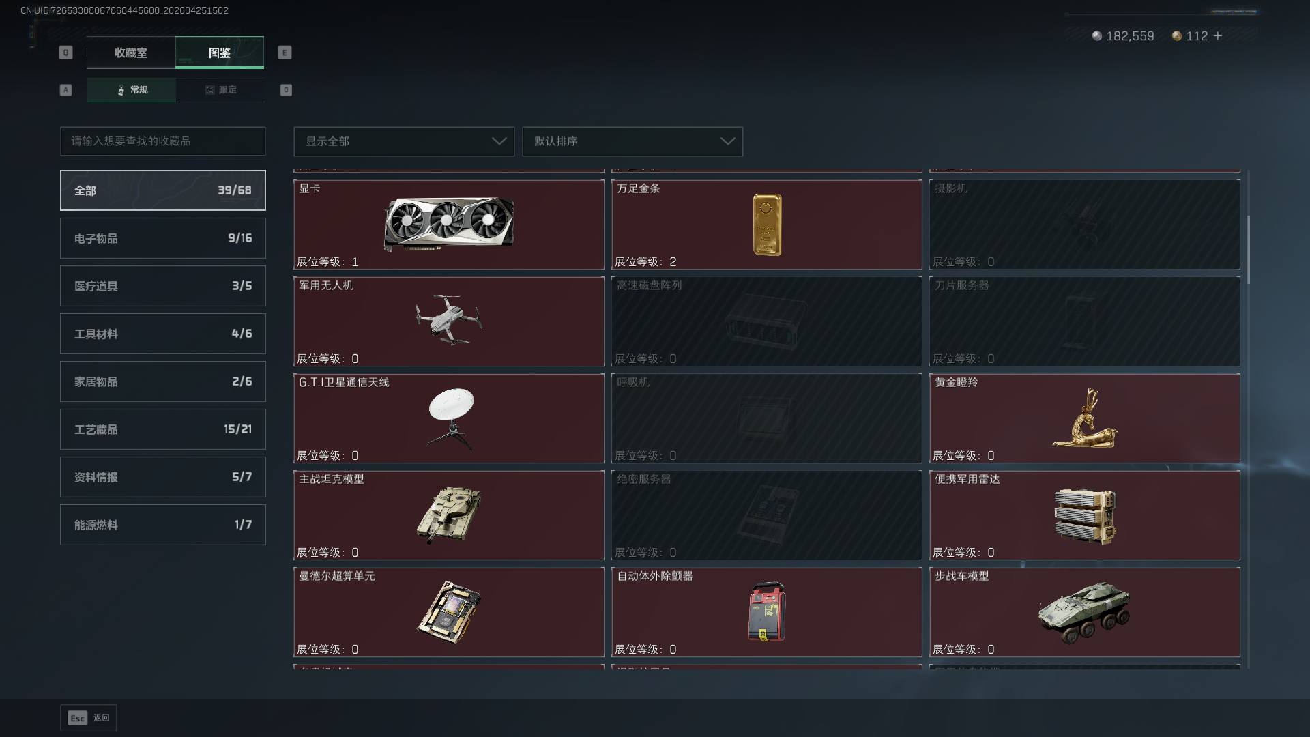Expand the 显示全部 filter dropdown
Screen dimensions: 1310x737
click(x=404, y=141)
